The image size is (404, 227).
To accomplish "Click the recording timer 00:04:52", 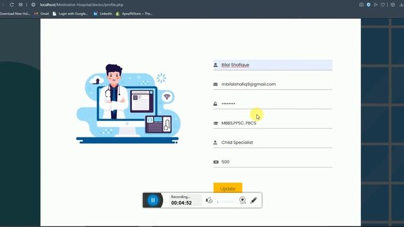I will (181, 203).
